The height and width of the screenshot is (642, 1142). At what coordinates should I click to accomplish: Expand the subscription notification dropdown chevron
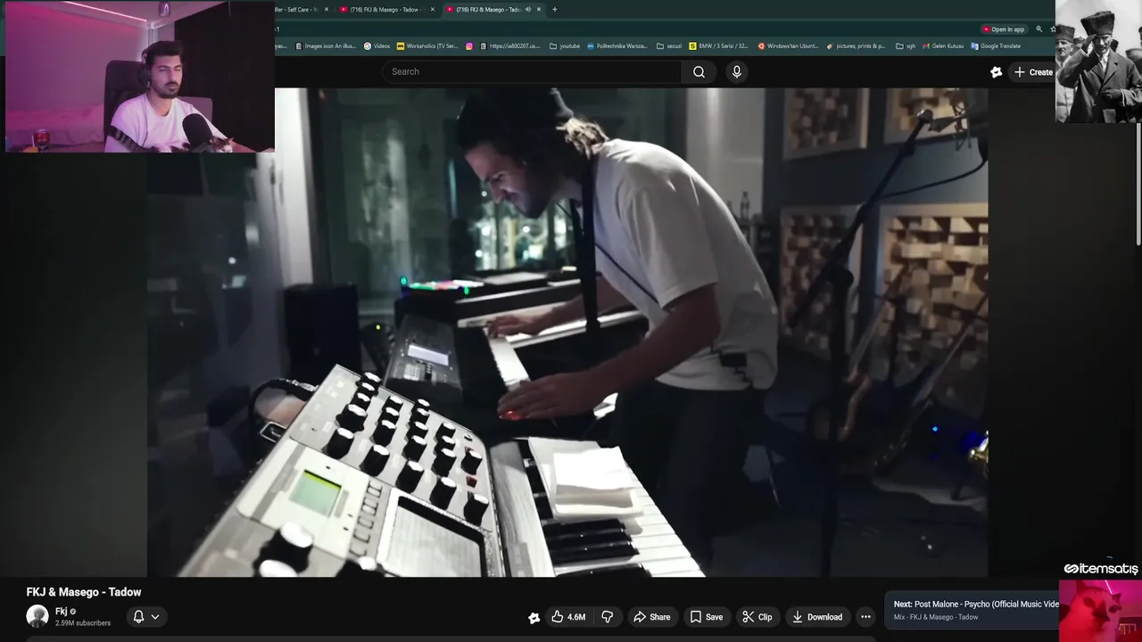click(155, 616)
